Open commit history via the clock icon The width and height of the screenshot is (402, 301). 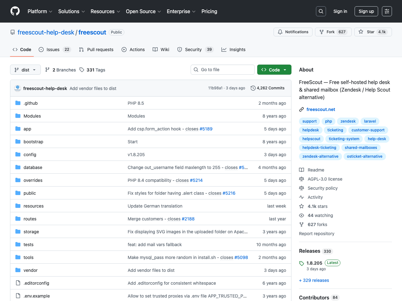pos(253,88)
